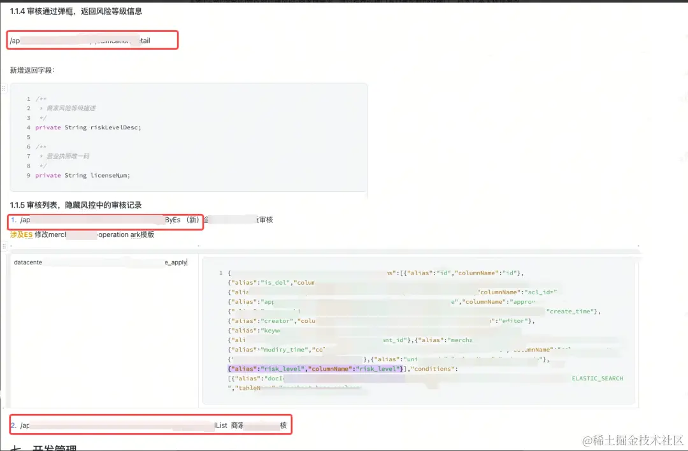
Task: Click the text "新增返回字段:"
Action: click(x=32, y=70)
